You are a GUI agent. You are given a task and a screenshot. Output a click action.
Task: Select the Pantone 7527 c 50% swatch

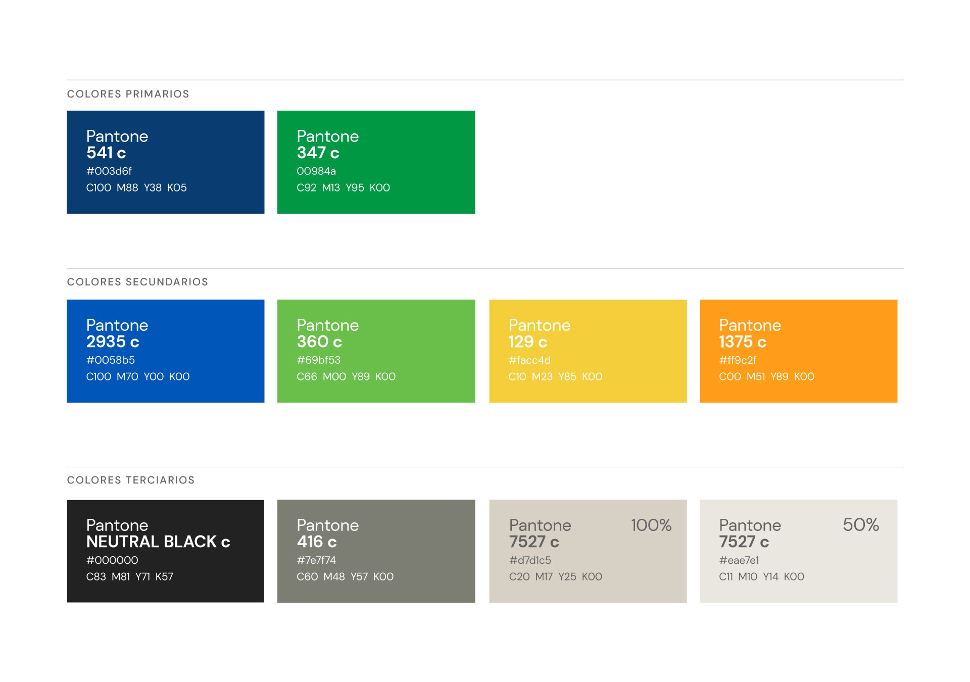point(799,551)
